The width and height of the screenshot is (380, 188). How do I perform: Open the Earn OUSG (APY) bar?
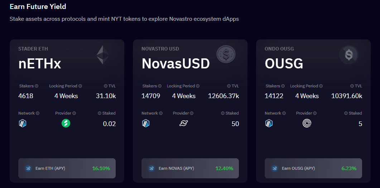click(x=313, y=168)
